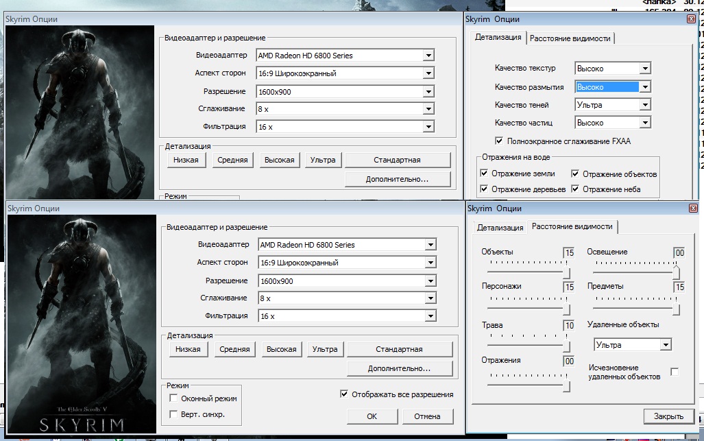Open Качество текстур dropdown
Screen dimensions: 704x441
[644, 69]
